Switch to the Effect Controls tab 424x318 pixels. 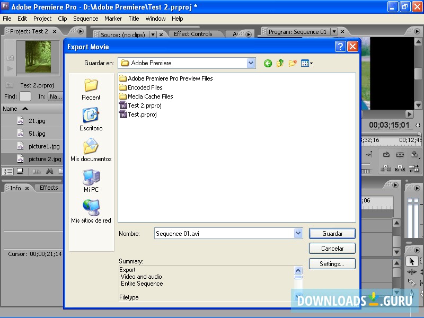193,34
